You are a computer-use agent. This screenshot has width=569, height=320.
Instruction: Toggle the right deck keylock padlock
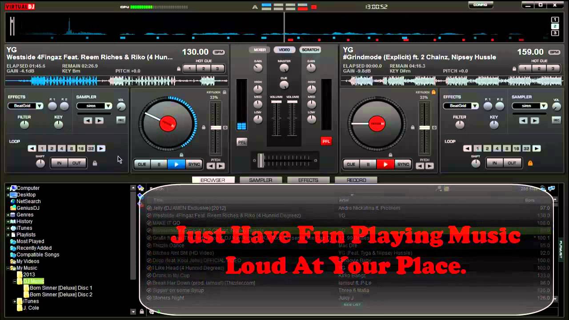[433, 92]
